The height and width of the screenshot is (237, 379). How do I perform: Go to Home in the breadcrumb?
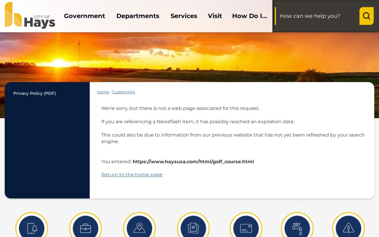103,92
